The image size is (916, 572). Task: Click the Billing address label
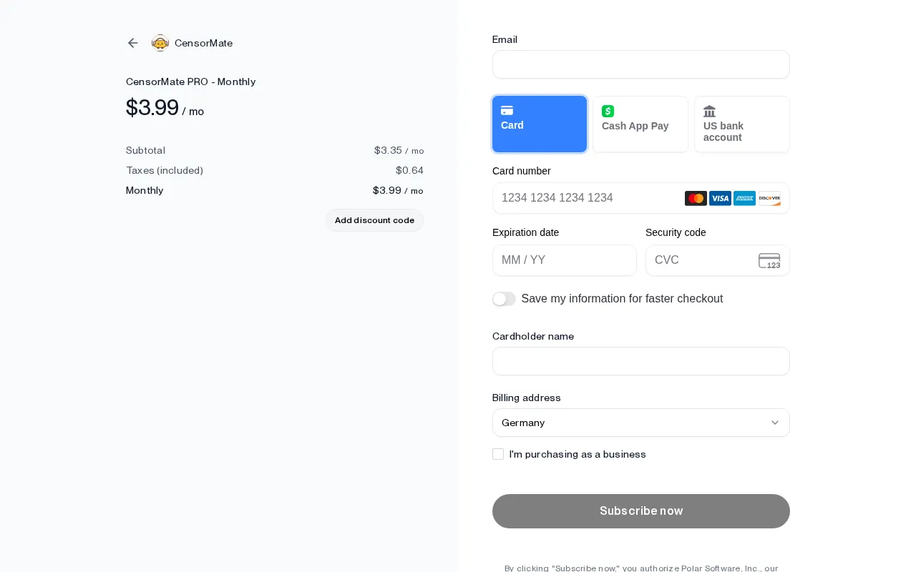pos(527,398)
